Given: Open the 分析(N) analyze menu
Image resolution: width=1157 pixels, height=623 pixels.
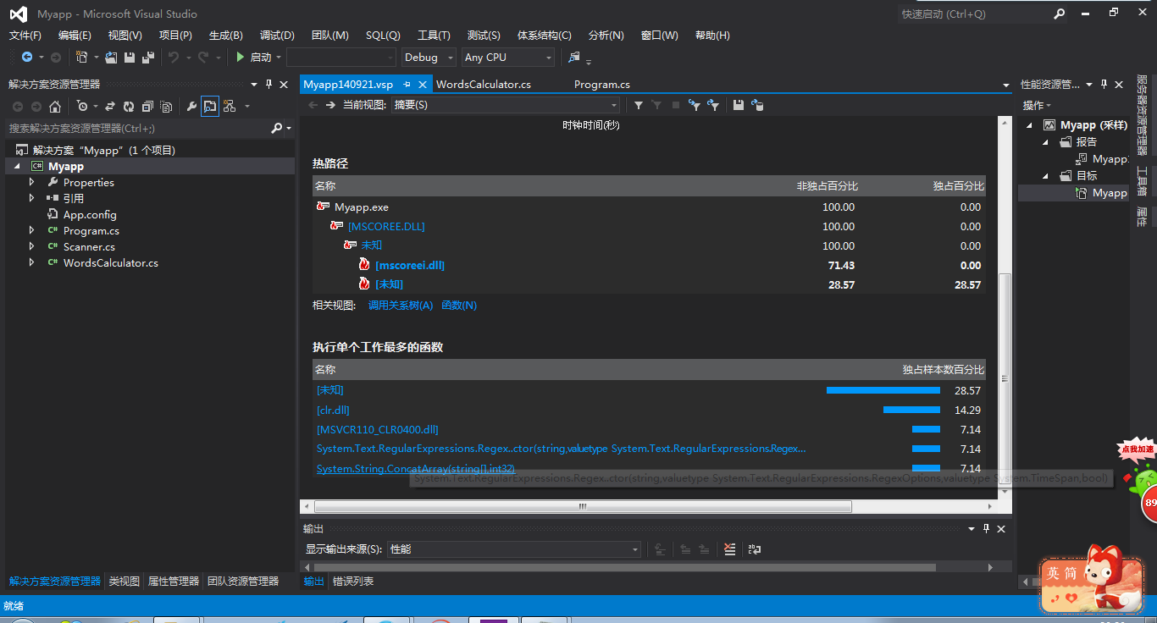Looking at the screenshot, I should (x=606, y=36).
